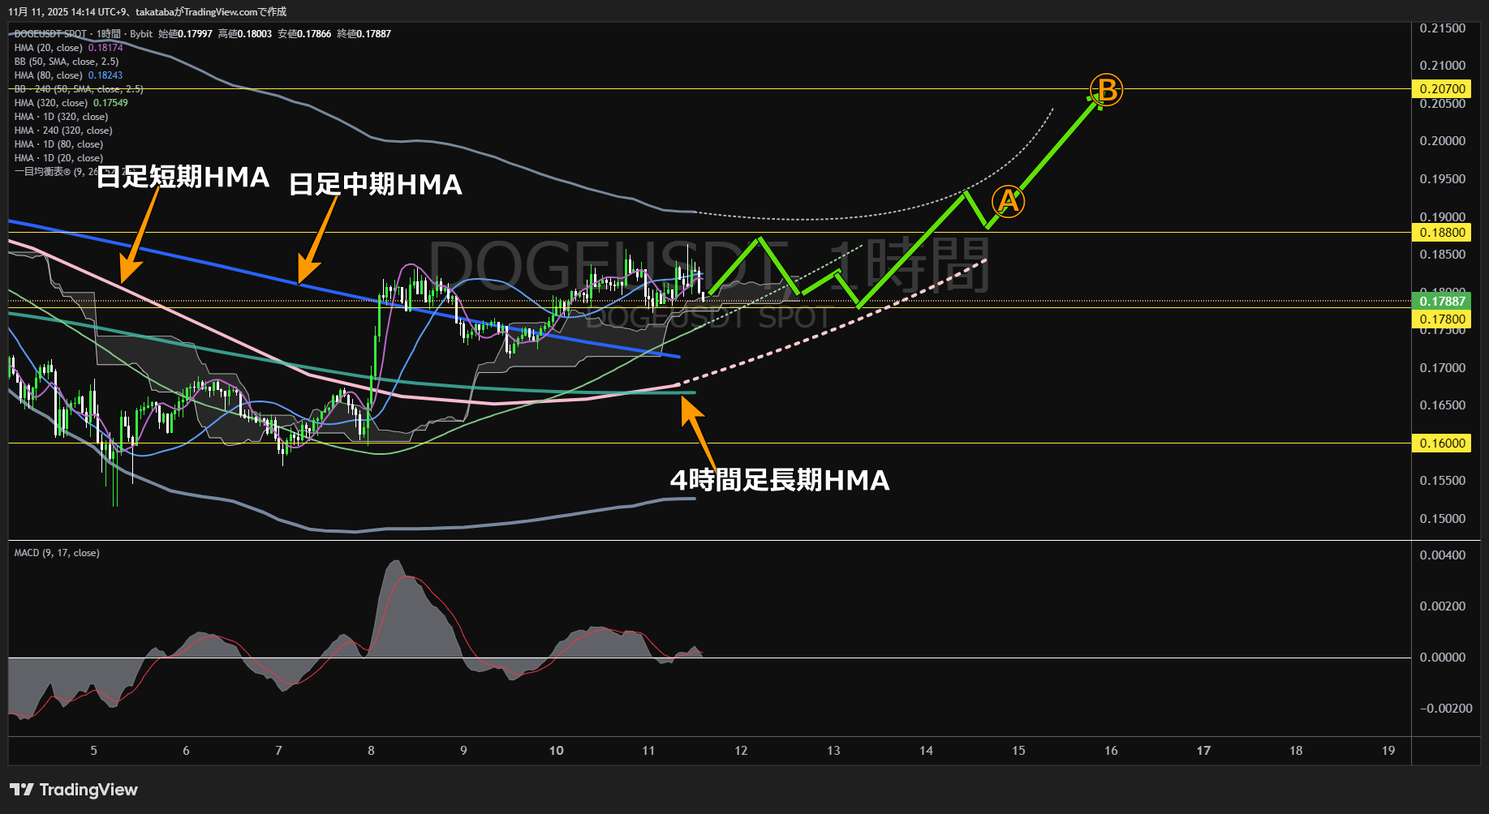Click day 5 on the time axis
1489x814 pixels.
tap(94, 751)
